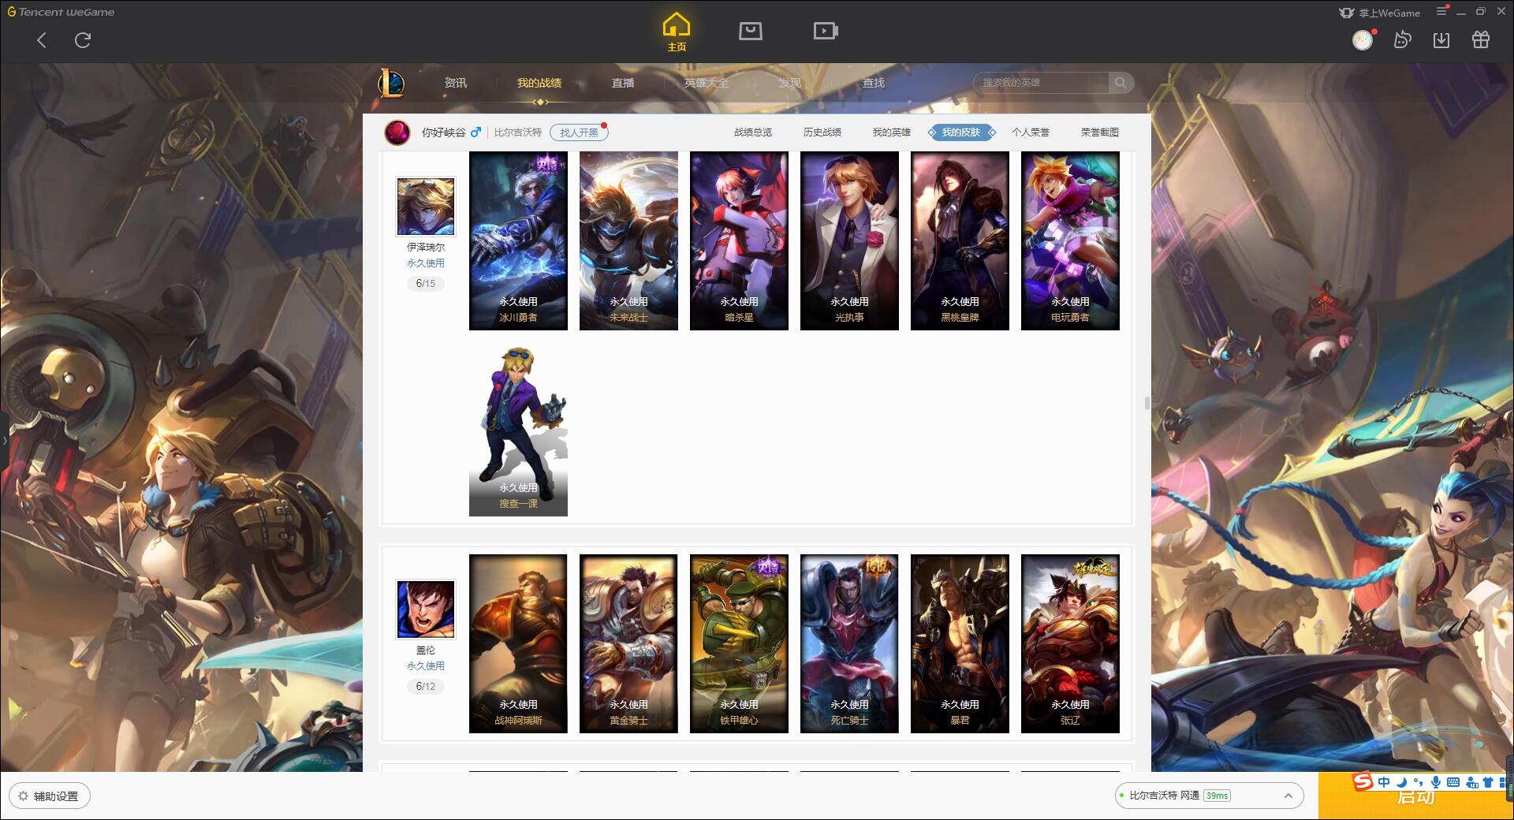Click the Sogou microphone voice icon

click(1436, 782)
